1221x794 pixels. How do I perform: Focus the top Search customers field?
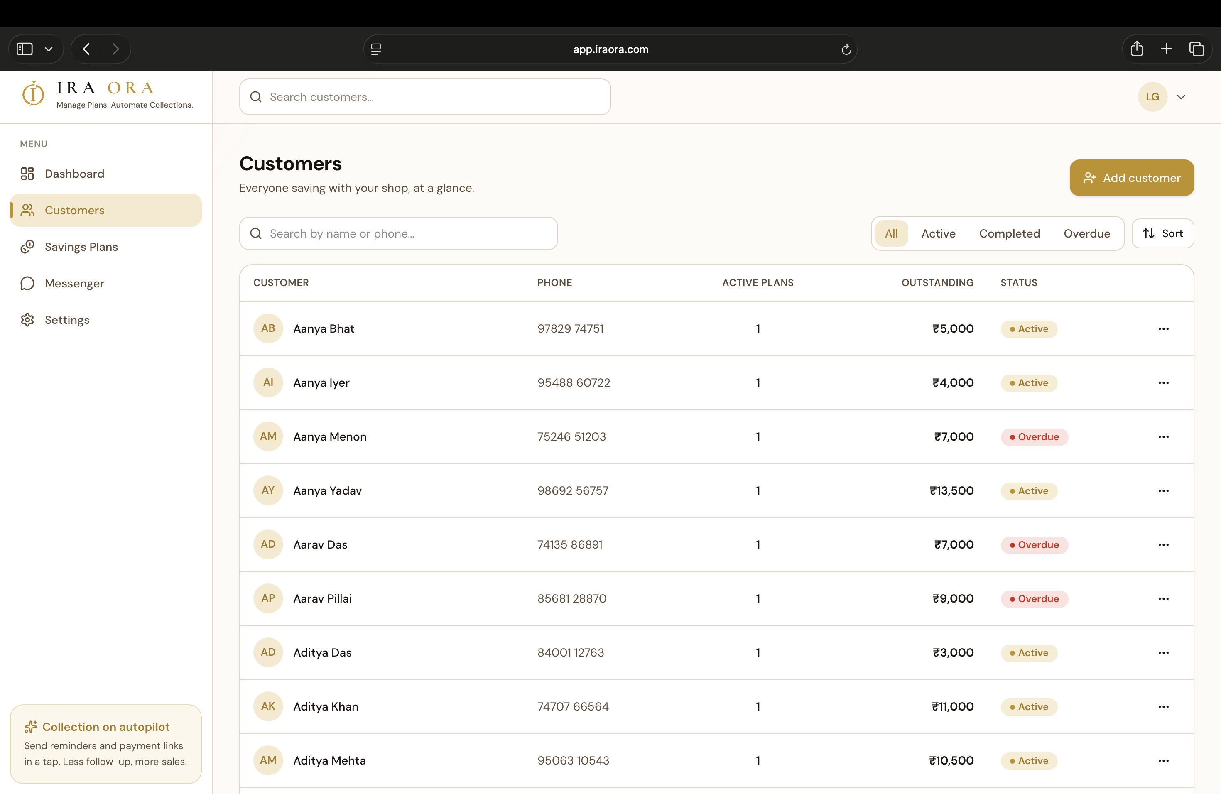pyautogui.click(x=425, y=97)
